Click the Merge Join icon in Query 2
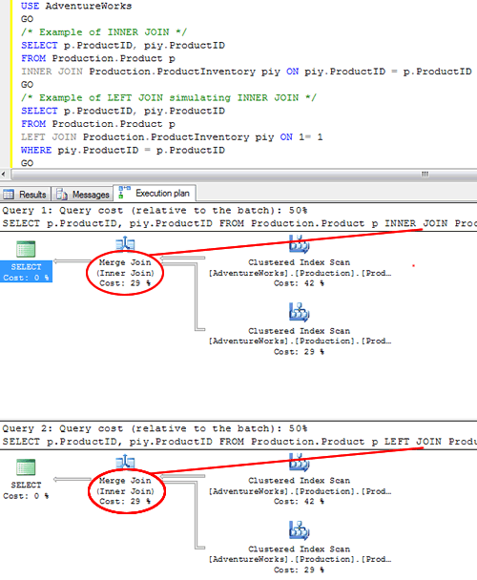The height and width of the screenshot is (580, 477). [125, 462]
